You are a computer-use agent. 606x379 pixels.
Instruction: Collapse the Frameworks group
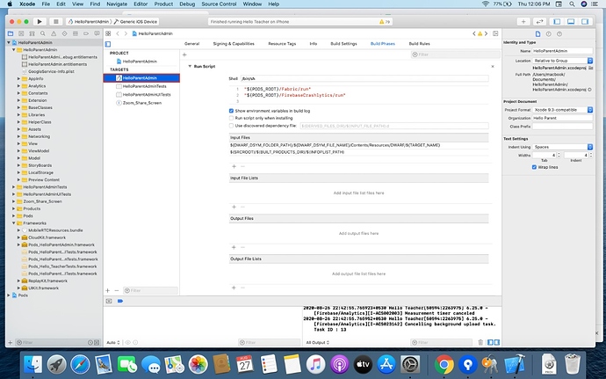[13, 223]
